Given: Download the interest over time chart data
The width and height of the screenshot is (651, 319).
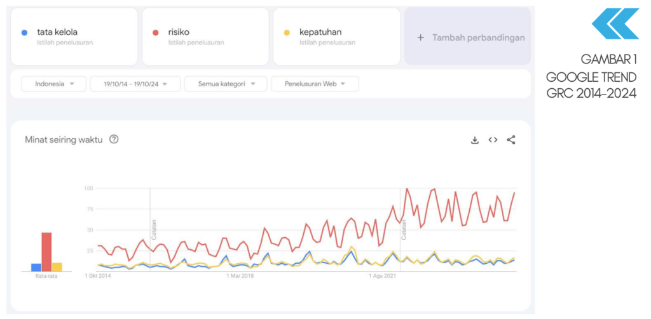Looking at the screenshot, I should [x=474, y=140].
